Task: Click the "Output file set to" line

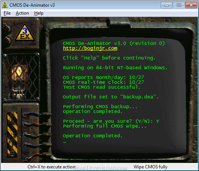Action: (110, 97)
